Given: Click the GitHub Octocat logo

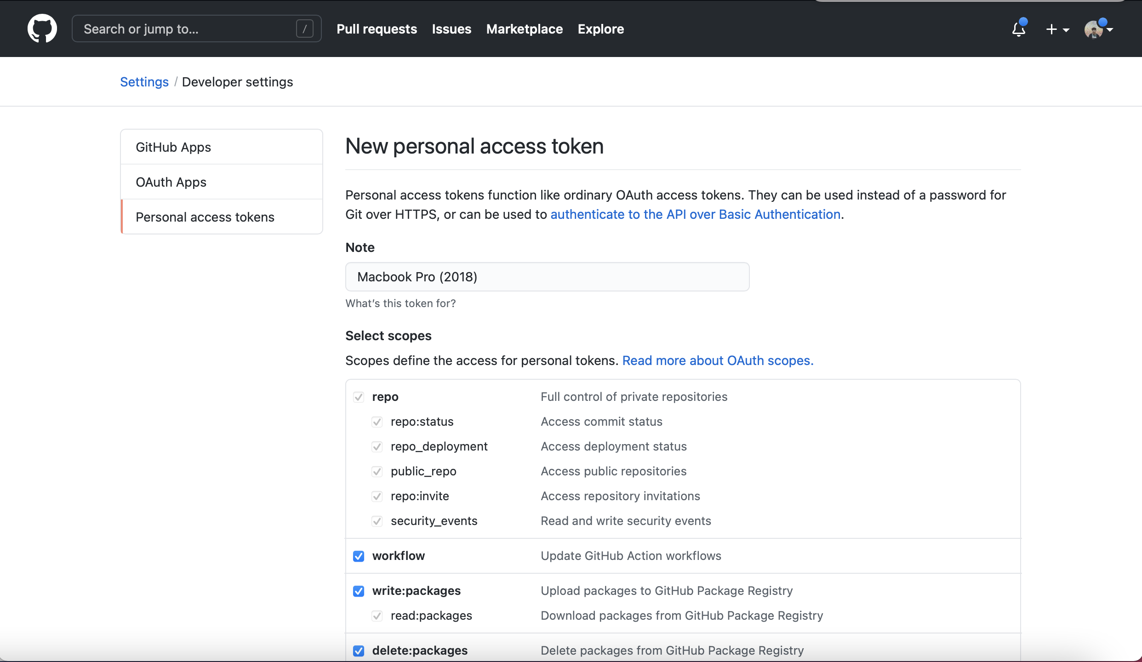Looking at the screenshot, I should coord(42,29).
